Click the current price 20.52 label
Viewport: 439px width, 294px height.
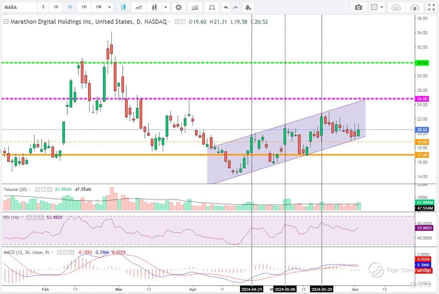pos(422,130)
